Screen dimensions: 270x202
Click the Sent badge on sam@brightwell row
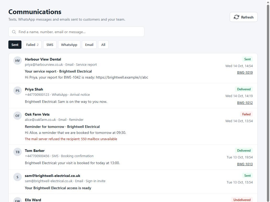[x=248, y=176]
